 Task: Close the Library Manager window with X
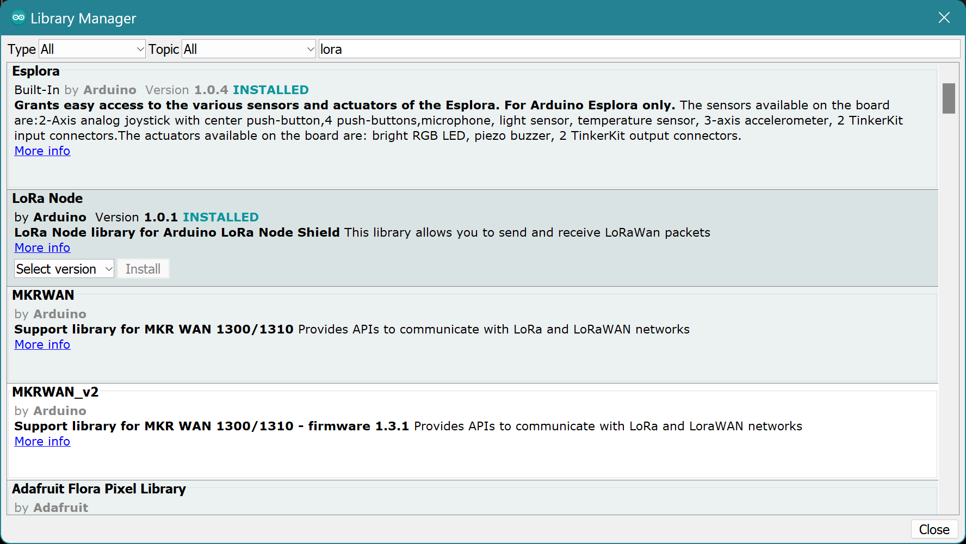(944, 17)
